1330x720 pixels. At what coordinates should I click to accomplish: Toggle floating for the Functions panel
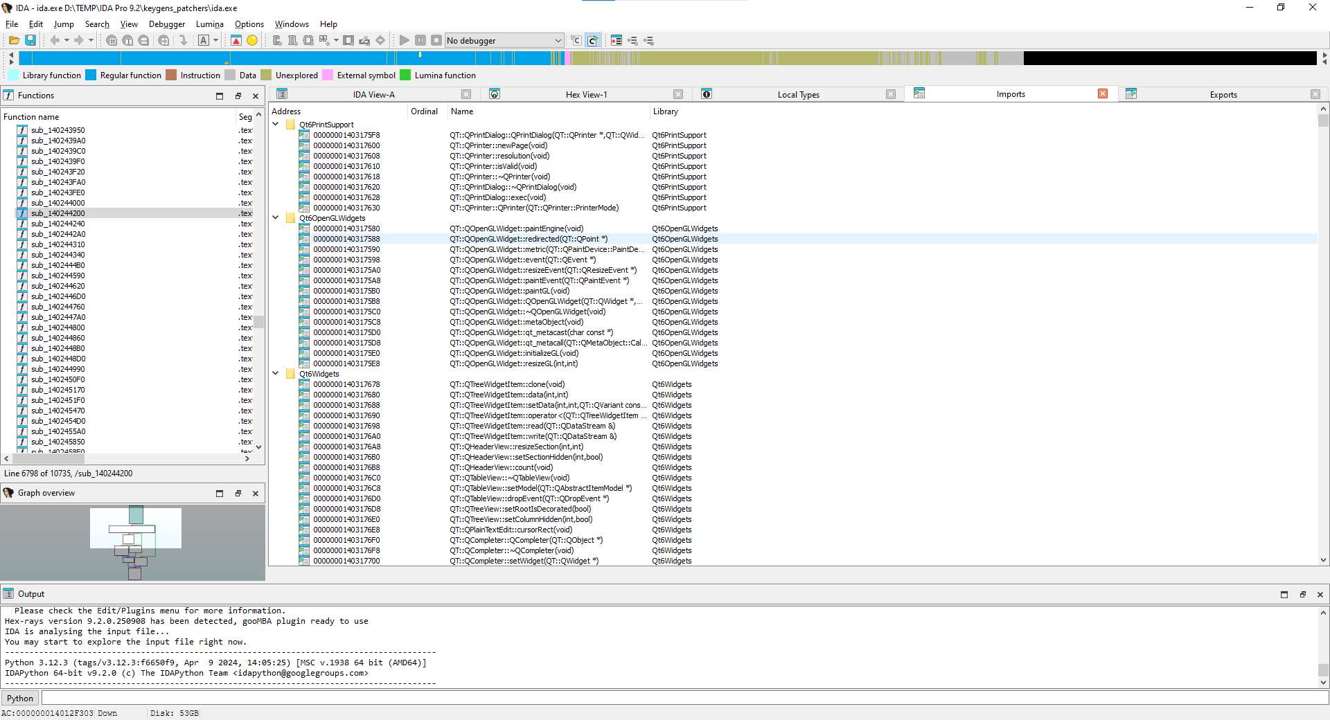pyautogui.click(x=238, y=96)
